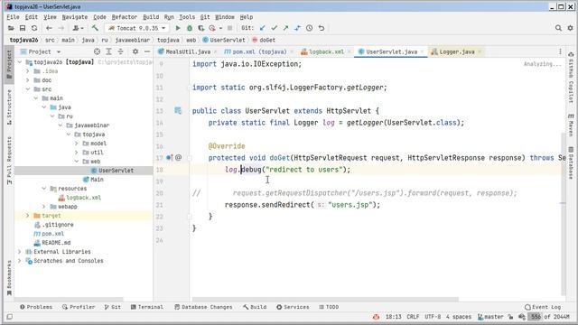578x325 pixels.
Task: Navigate Forward arrow in toolbar
Action: (61, 28)
